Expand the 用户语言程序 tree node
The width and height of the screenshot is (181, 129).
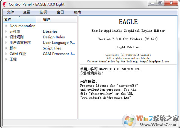[x=6, y=43]
